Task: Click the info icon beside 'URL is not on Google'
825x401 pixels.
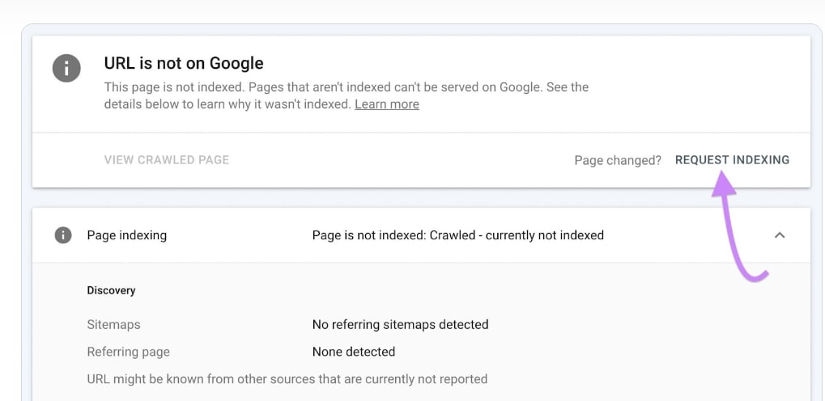Action: (66, 69)
